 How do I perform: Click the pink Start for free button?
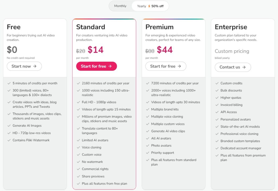96,66
